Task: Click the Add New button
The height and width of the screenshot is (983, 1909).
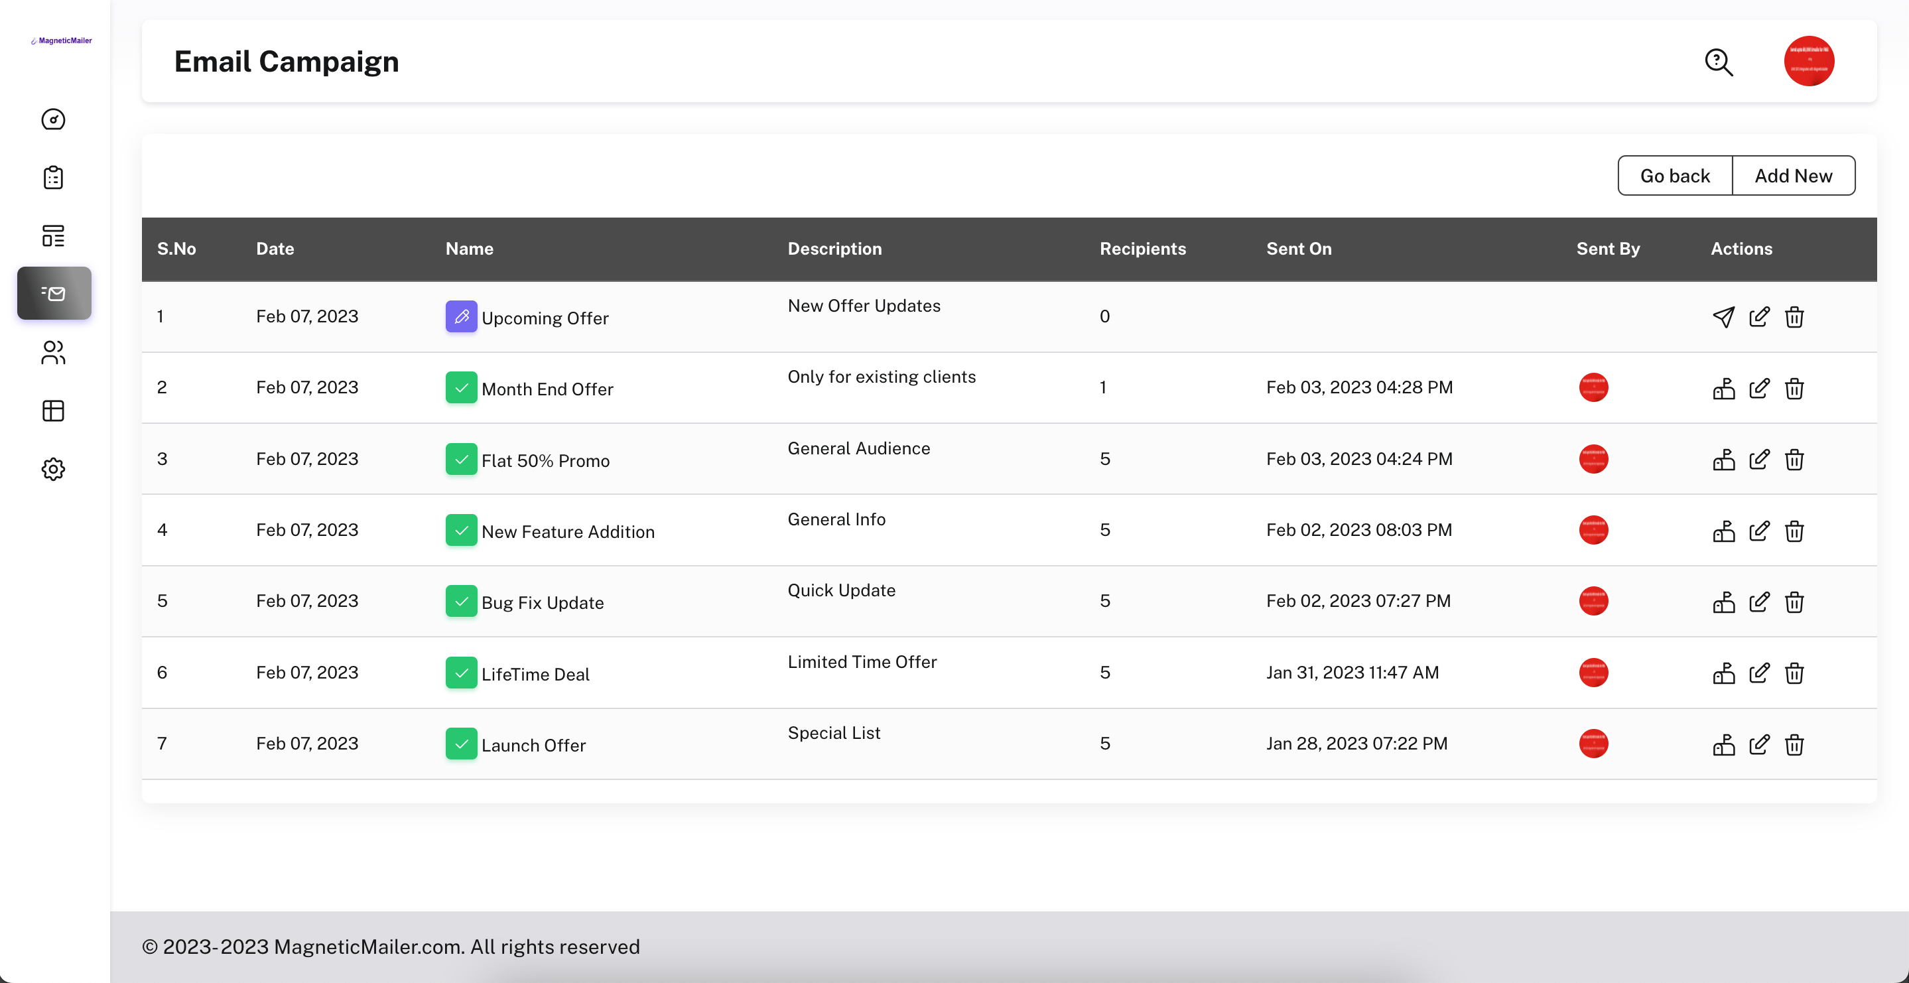Action: 1794,176
